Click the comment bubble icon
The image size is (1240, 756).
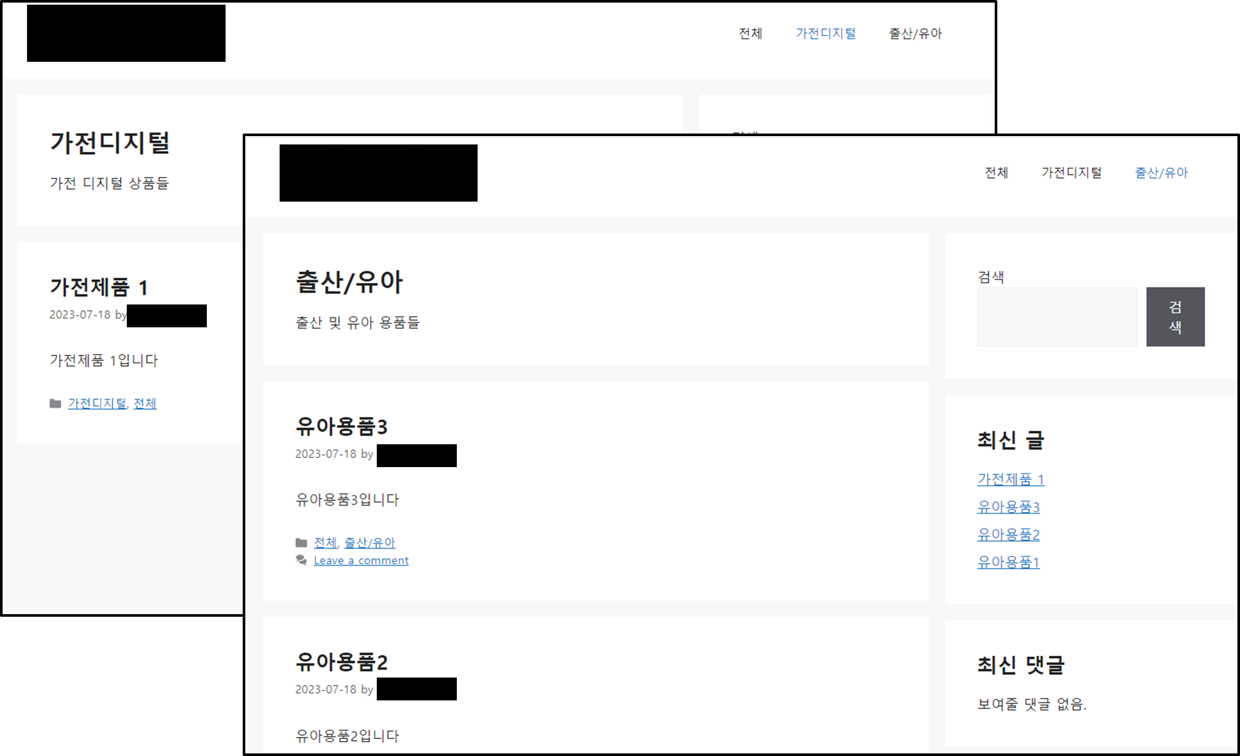pyautogui.click(x=301, y=560)
